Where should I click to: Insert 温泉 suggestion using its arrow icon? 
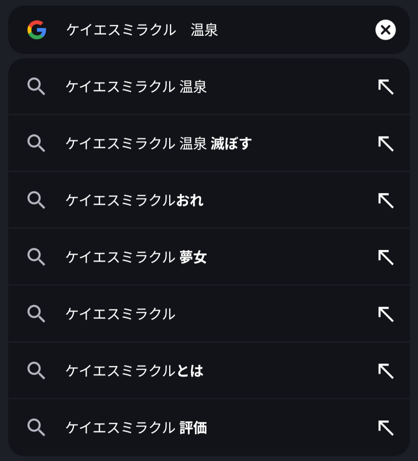point(386,87)
